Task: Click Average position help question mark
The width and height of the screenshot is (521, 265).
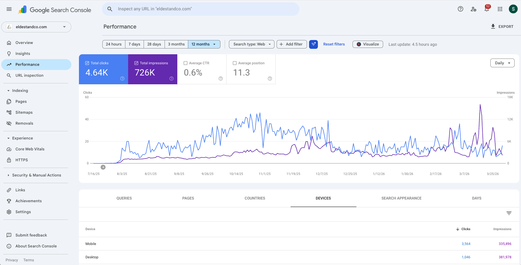Action: (270, 79)
